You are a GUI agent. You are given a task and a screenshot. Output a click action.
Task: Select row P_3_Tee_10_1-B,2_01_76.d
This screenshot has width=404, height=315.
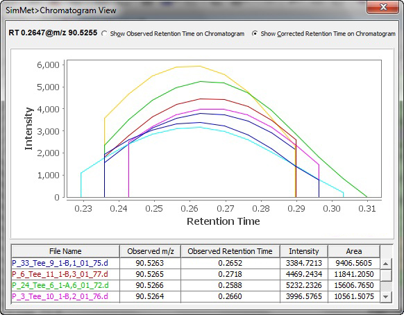pyautogui.click(x=196, y=296)
